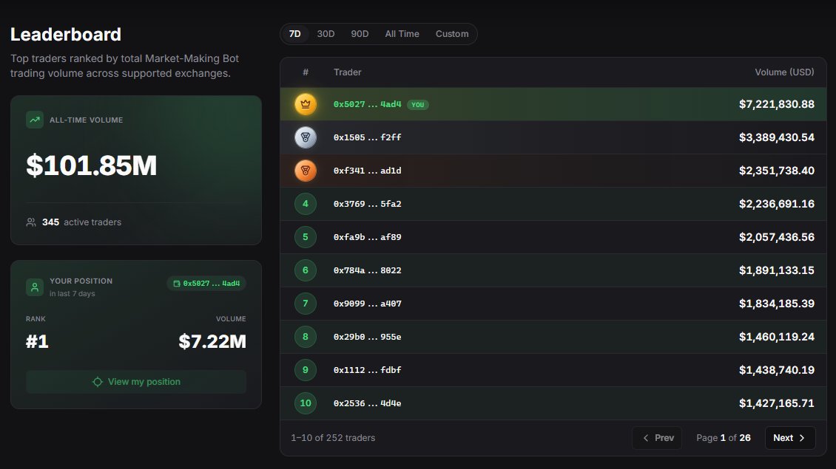This screenshot has width=836, height=469.
Task: Click the volume $2,236,691.16
Action: pos(776,204)
